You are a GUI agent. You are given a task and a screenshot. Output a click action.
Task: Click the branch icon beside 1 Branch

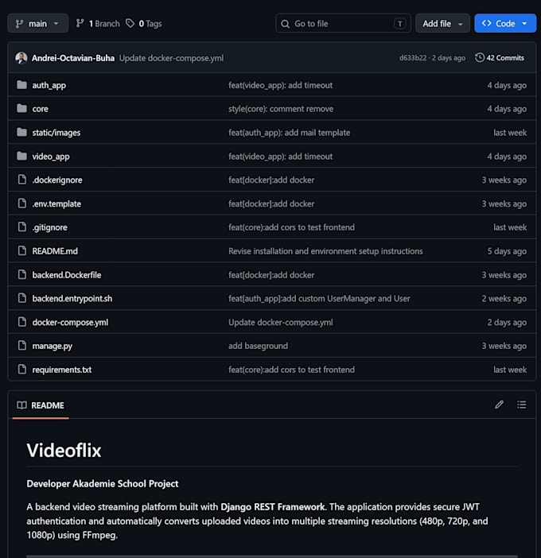click(80, 24)
